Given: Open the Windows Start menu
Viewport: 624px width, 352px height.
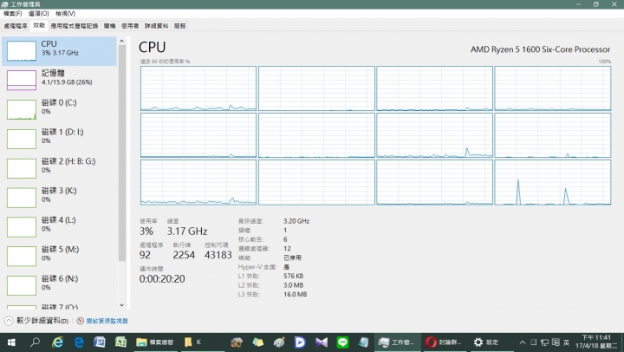Looking at the screenshot, I should 11,342.
